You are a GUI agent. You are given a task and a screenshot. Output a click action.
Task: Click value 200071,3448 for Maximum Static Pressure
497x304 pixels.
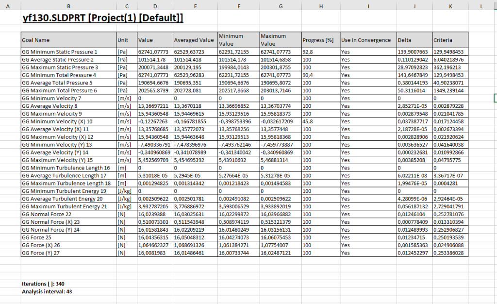tap(155, 67)
